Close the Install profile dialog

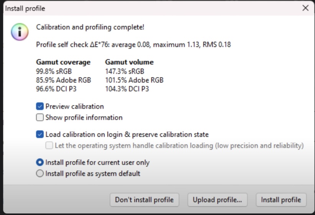click(x=305, y=8)
